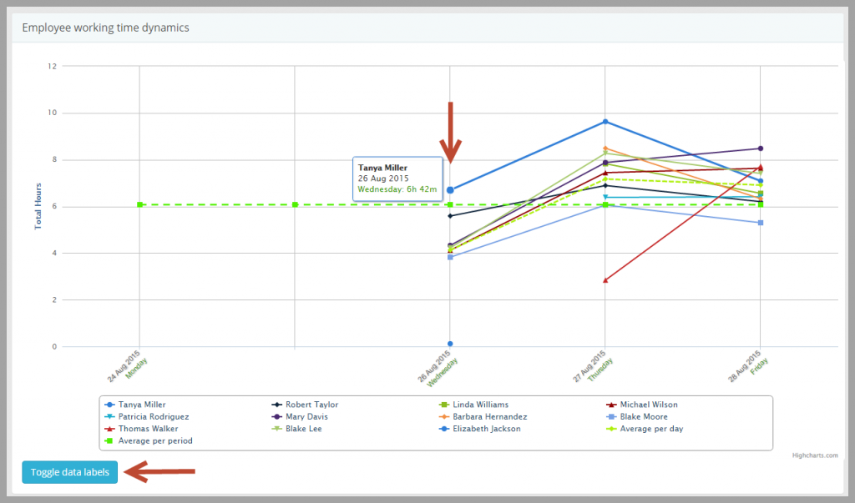Image resolution: width=855 pixels, height=503 pixels.
Task: Click Robert Taylor's dark Wednesday data point
Action: pos(450,216)
